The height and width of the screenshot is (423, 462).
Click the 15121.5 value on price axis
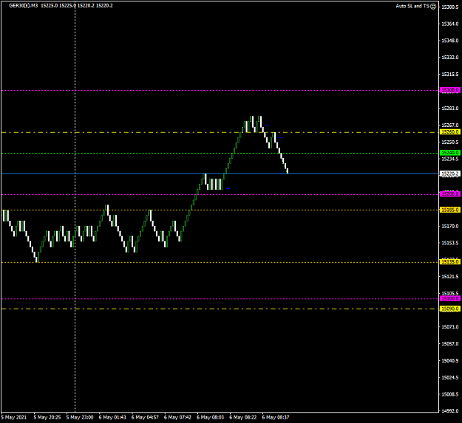tap(450, 277)
